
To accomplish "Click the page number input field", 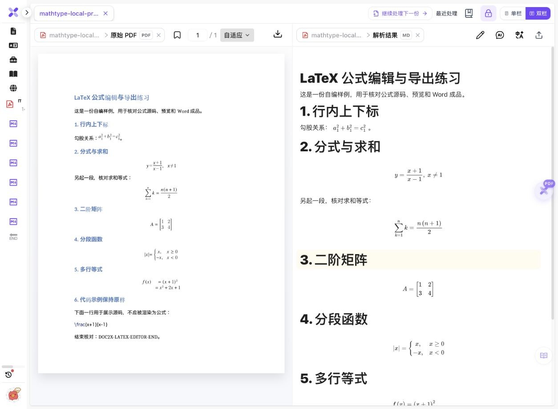I will (x=198, y=35).
